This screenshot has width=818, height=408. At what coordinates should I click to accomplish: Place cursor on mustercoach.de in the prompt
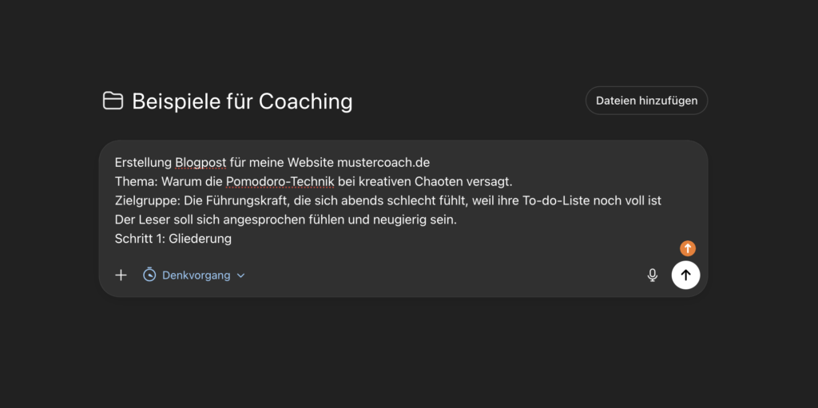point(383,162)
